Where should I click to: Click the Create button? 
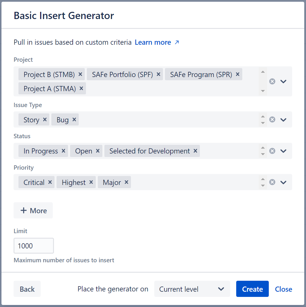click(252, 289)
